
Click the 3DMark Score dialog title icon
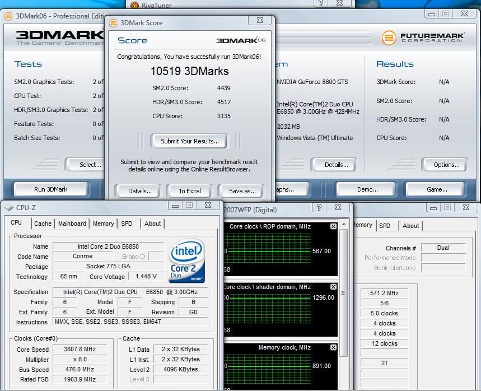pos(113,23)
